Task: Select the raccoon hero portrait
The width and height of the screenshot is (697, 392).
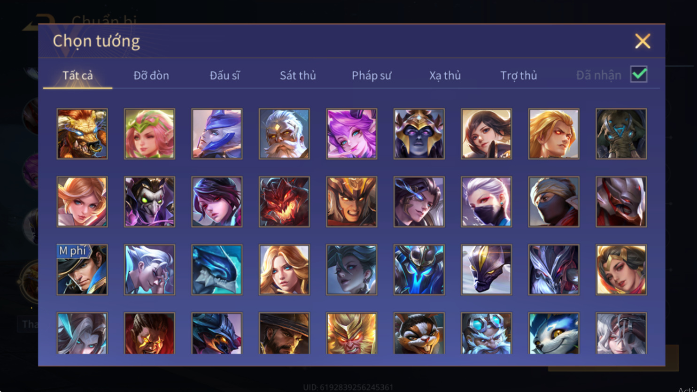Action: click(419, 333)
